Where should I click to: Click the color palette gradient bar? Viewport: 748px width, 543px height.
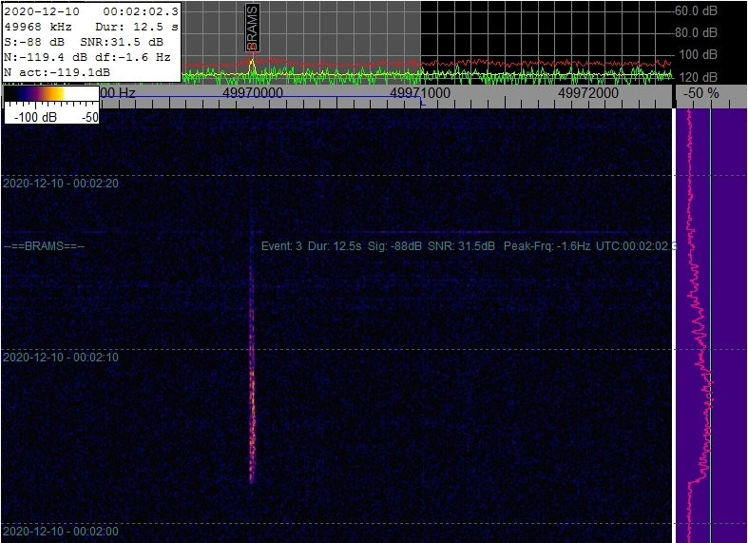click(51, 93)
